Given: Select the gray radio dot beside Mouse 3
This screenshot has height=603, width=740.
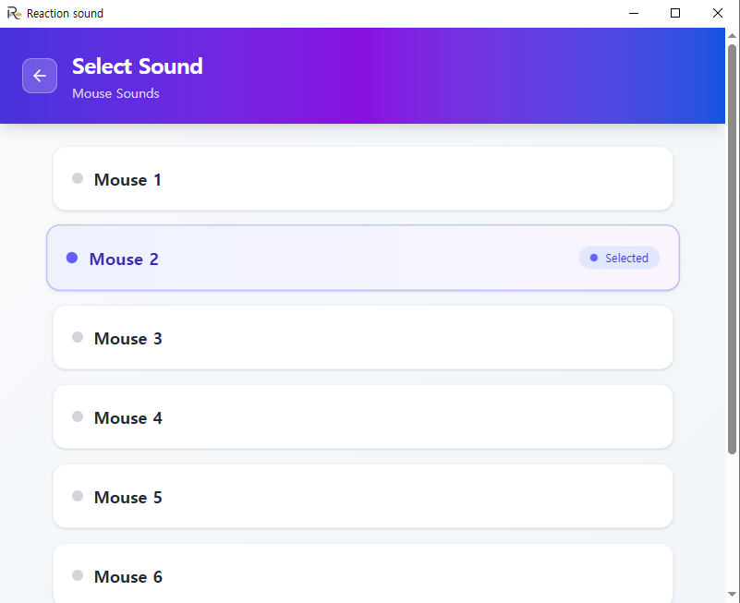Looking at the screenshot, I should click(78, 337).
